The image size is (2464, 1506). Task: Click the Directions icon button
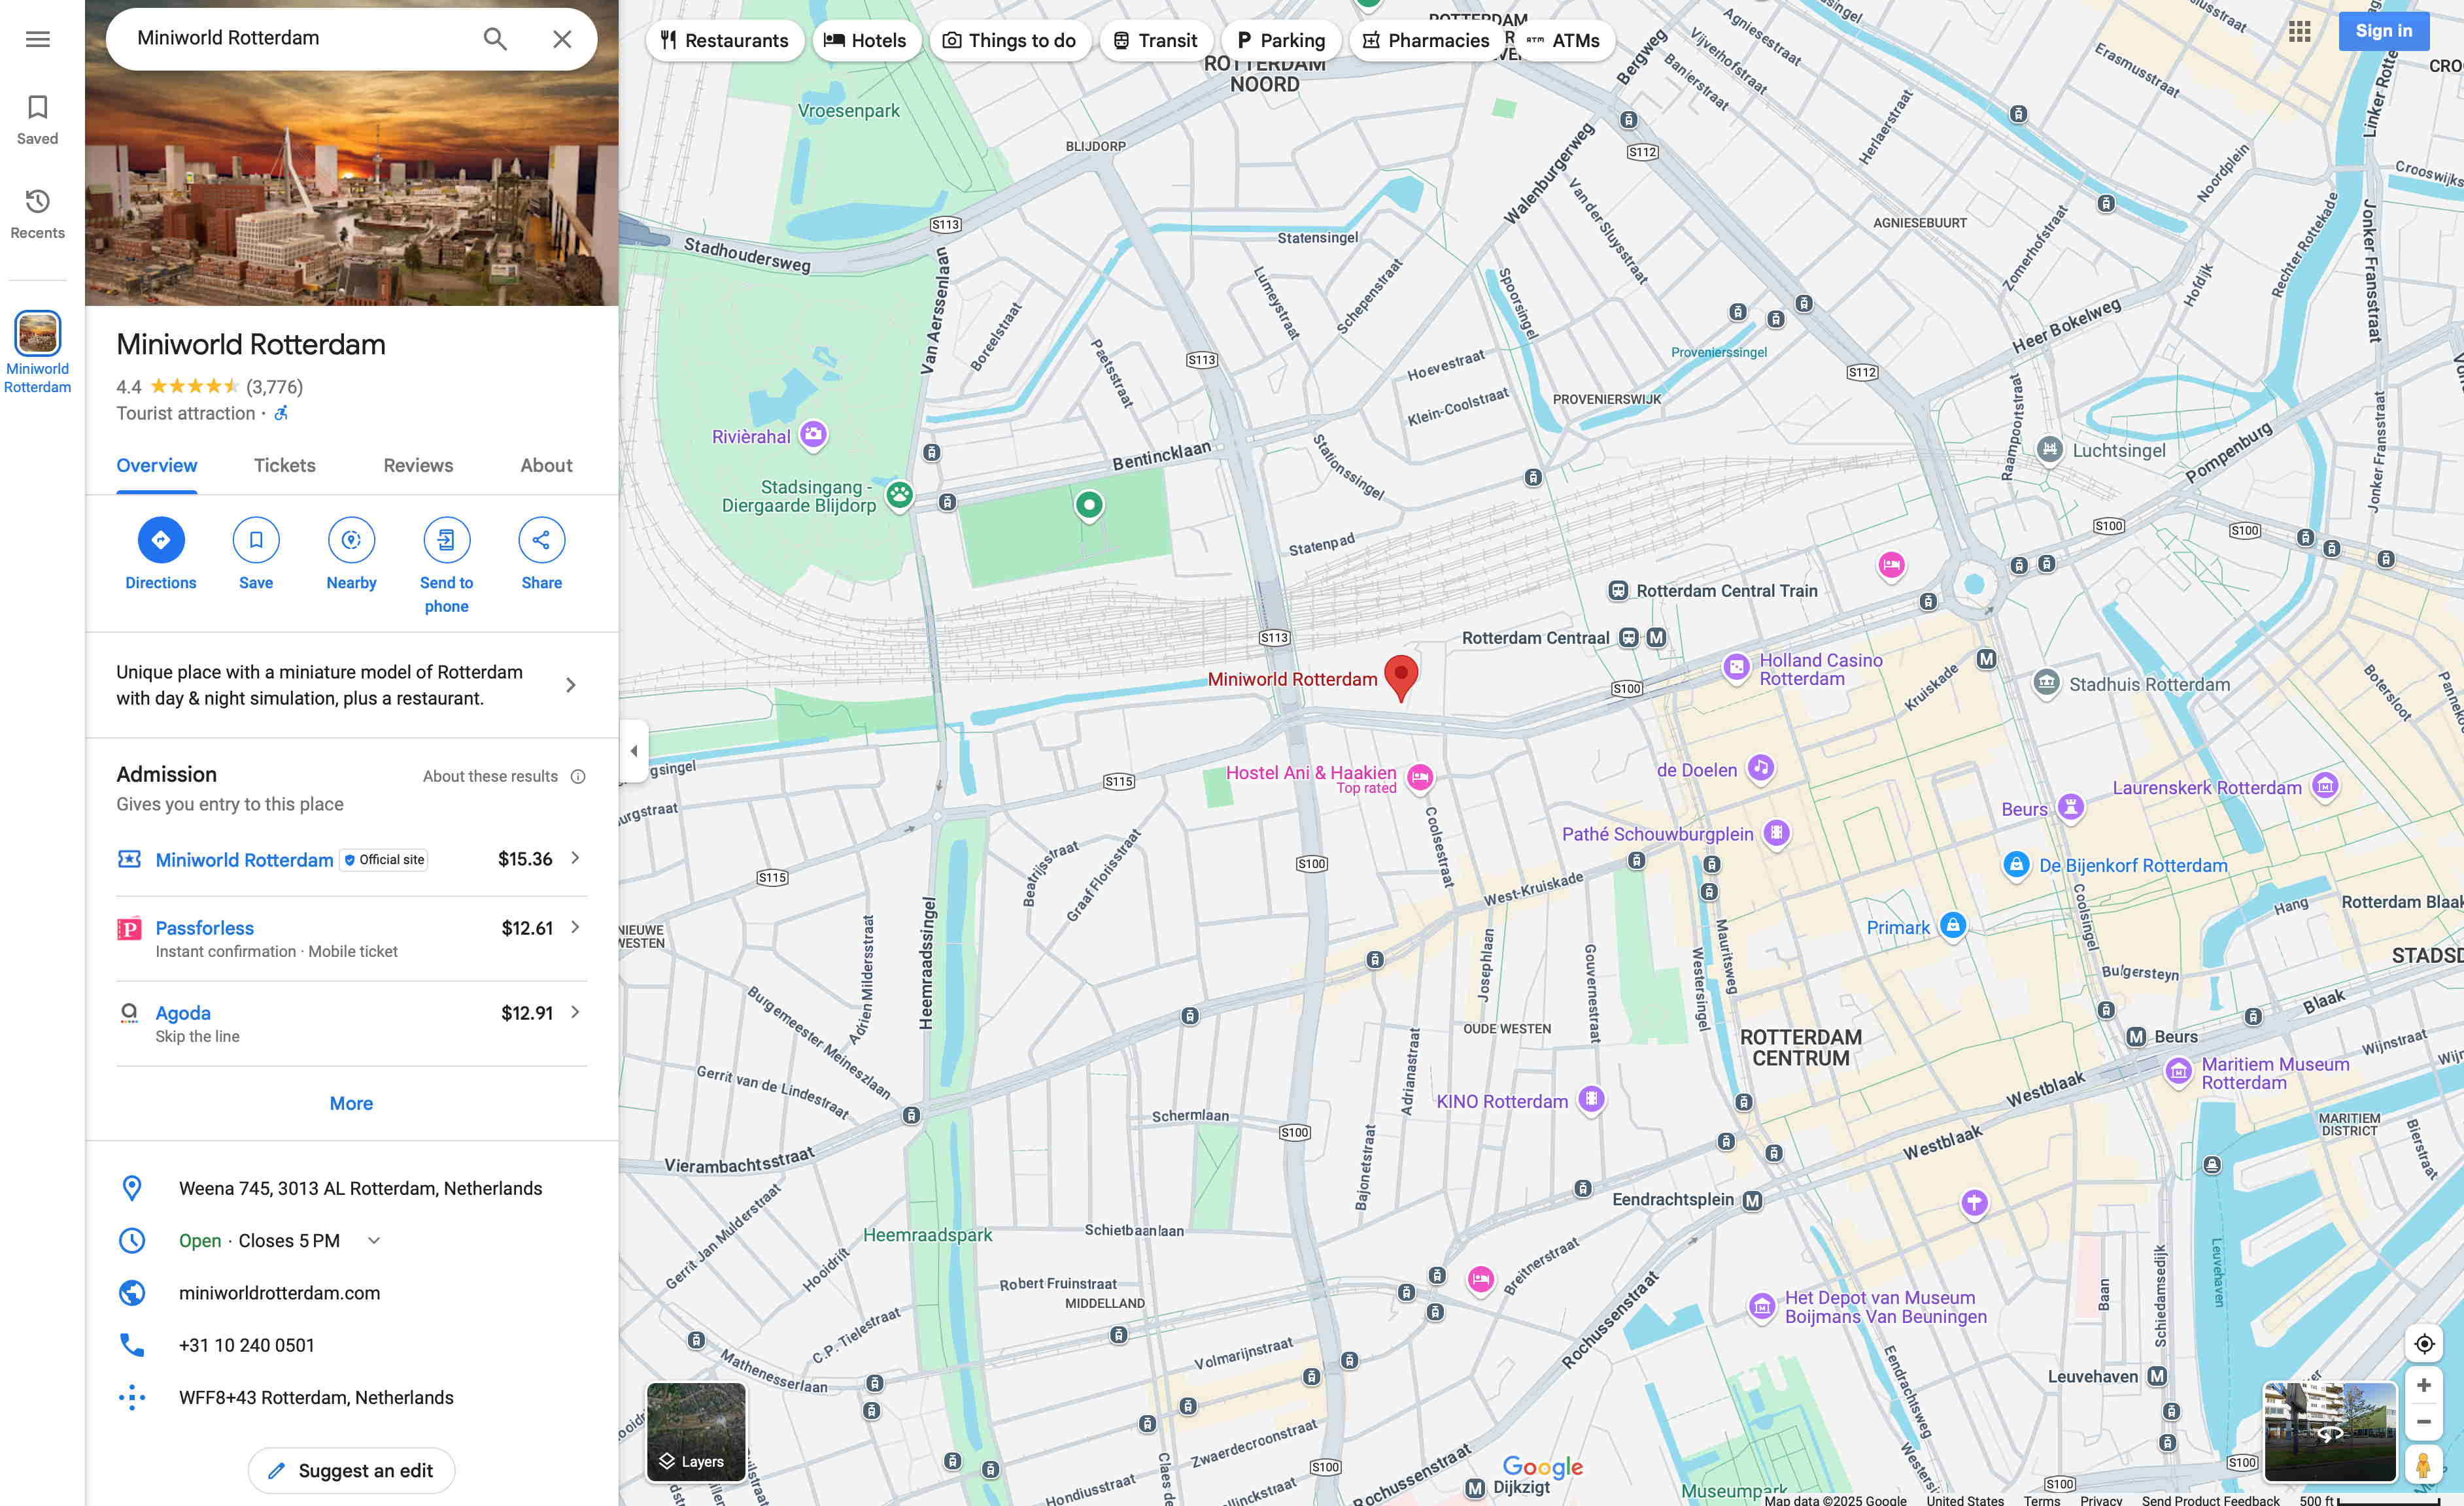tap(160, 541)
